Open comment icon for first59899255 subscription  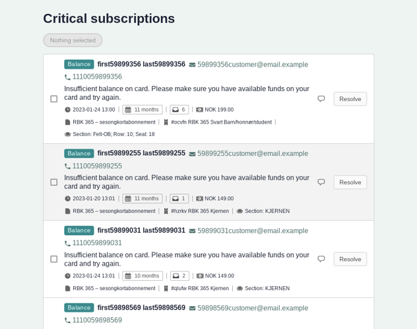coord(321,182)
